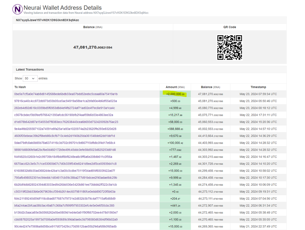This screenshot has width=305, height=230.
Task: Click the QR Code column heading
Action: click(230, 27)
